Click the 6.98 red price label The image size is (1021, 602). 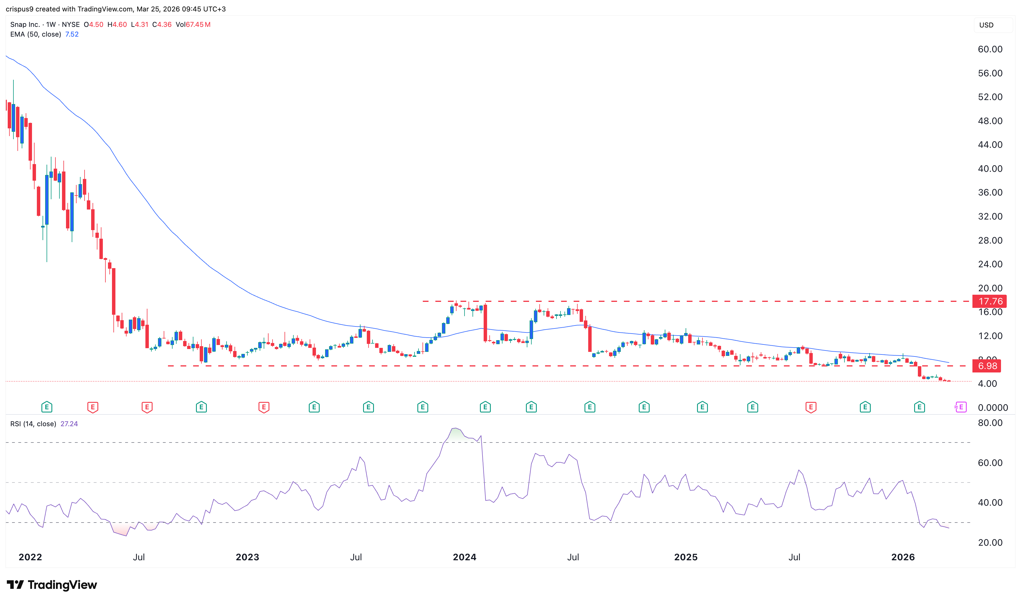pyautogui.click(x=987, y=366)
